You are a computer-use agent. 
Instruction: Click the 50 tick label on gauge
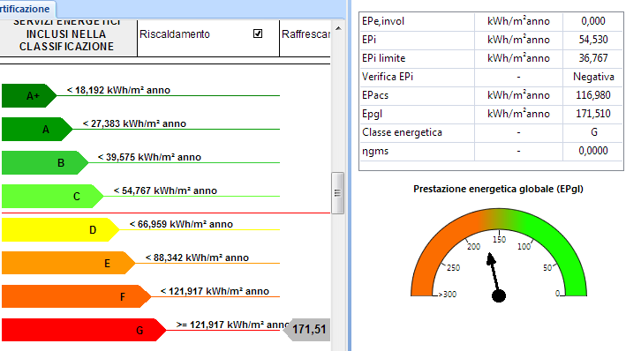coord(547,267)
